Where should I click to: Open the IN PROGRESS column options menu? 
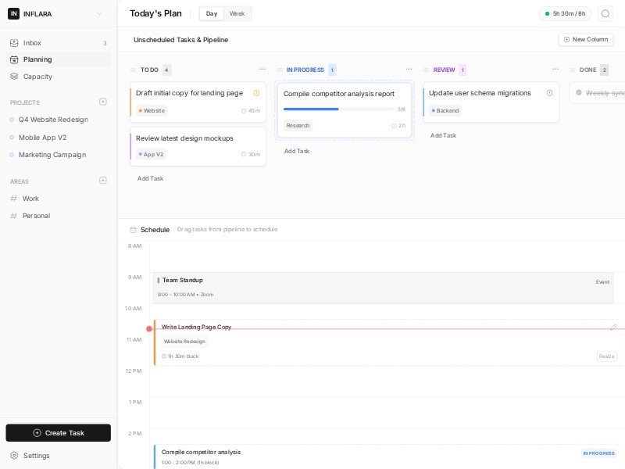[x=409, y=70]
